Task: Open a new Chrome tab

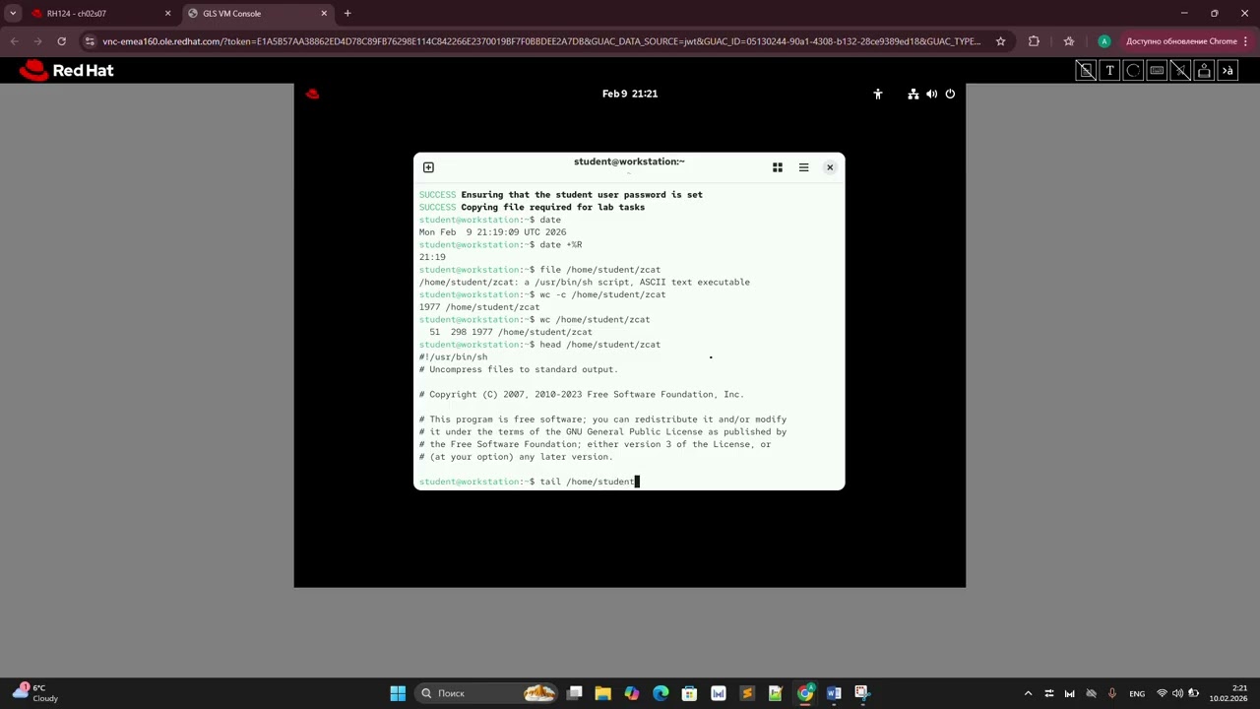Action: pos(347,14)
